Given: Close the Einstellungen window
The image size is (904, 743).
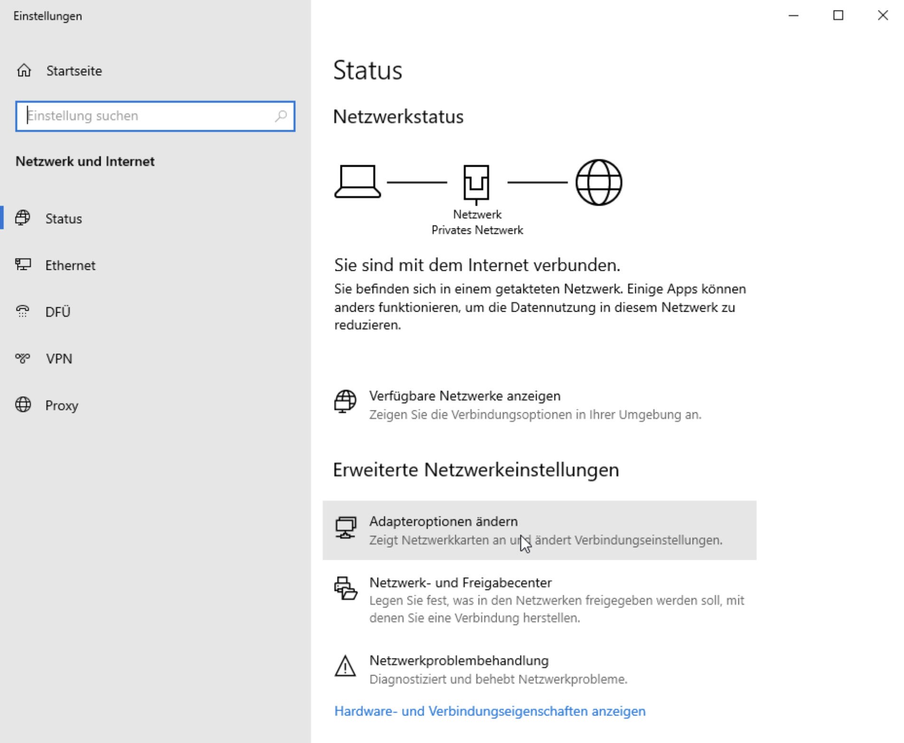Looking at the screenshot, I should (x=883, y=16).
